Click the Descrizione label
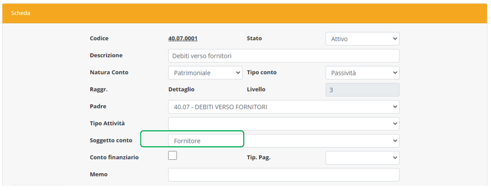 (x=106, y=55)
